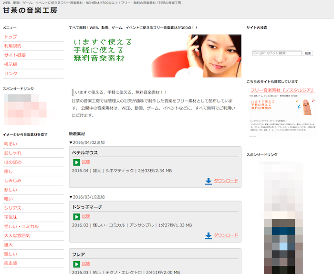334x274 pixels.
Task: Click the 検索 search button
Action: 308,53
